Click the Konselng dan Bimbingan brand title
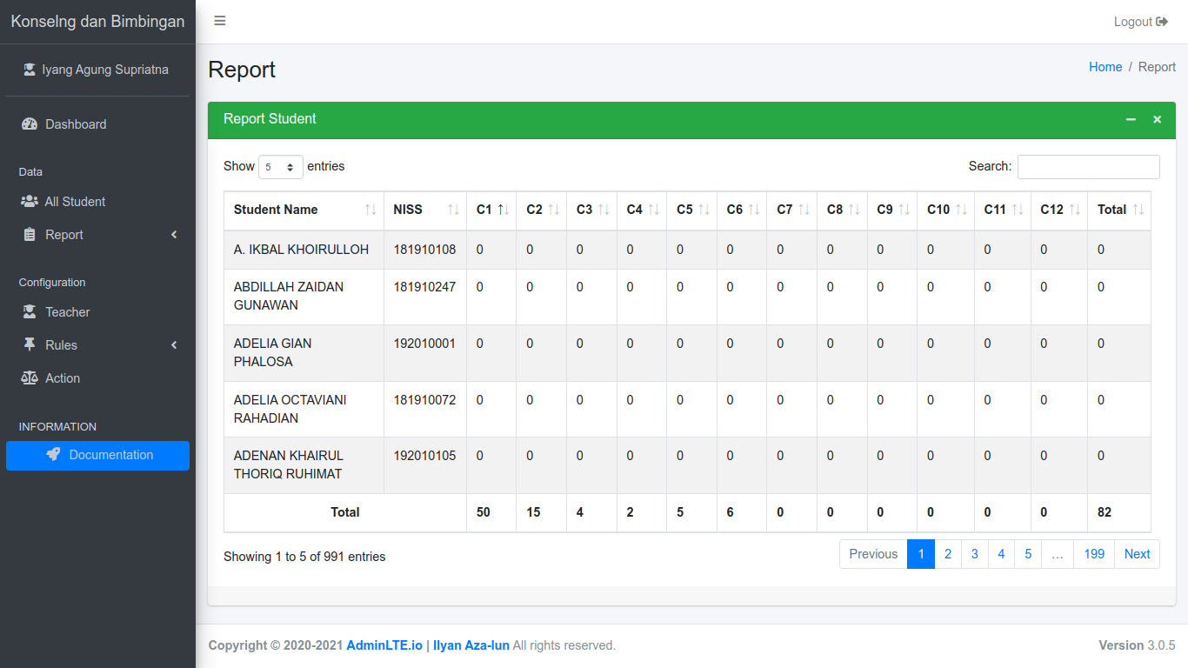Screen dimensions: 1188x668 [97, 22]
